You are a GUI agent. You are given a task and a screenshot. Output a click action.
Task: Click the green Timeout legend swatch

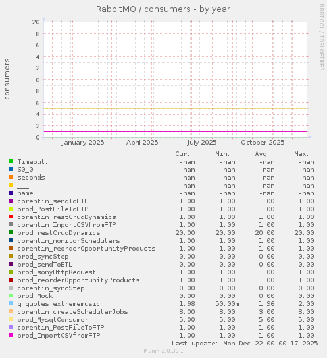click(x=11, y=161)
